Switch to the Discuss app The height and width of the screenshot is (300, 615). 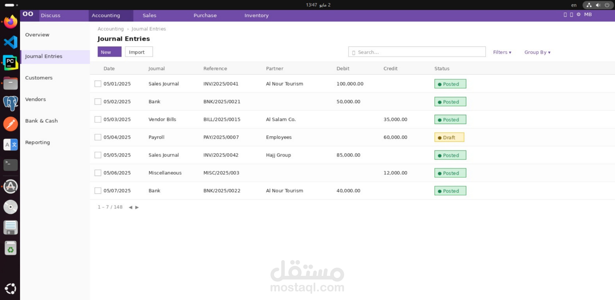(50, 15)
